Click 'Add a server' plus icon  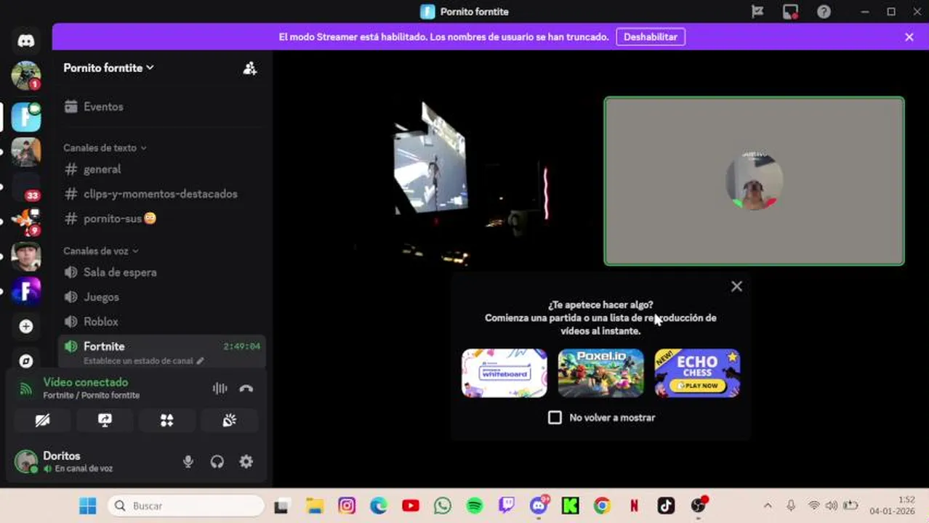(26, 326)
